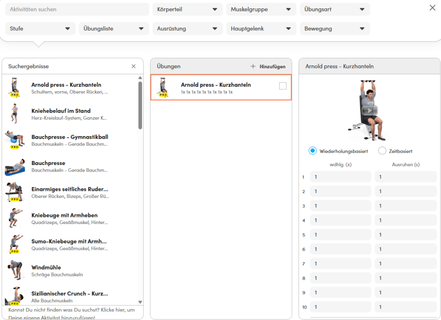
Task: Click the Sizilianischer Crunch thumbnail
Action: pyautogui.click(x=14, y=296)
